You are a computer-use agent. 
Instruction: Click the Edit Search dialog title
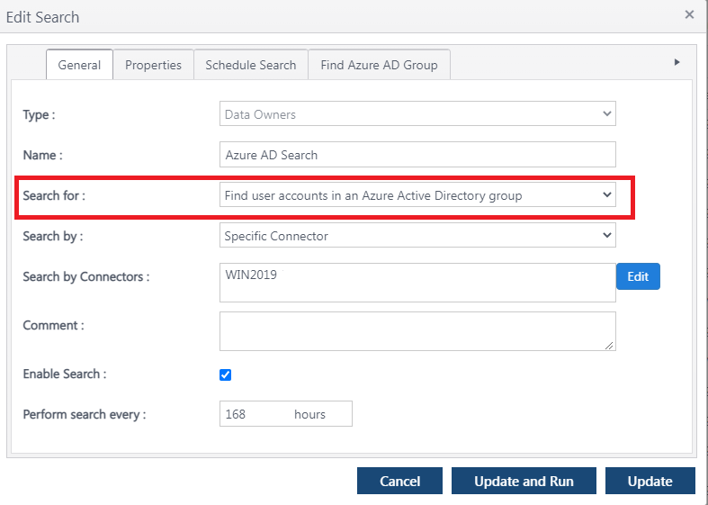[43, 17]
